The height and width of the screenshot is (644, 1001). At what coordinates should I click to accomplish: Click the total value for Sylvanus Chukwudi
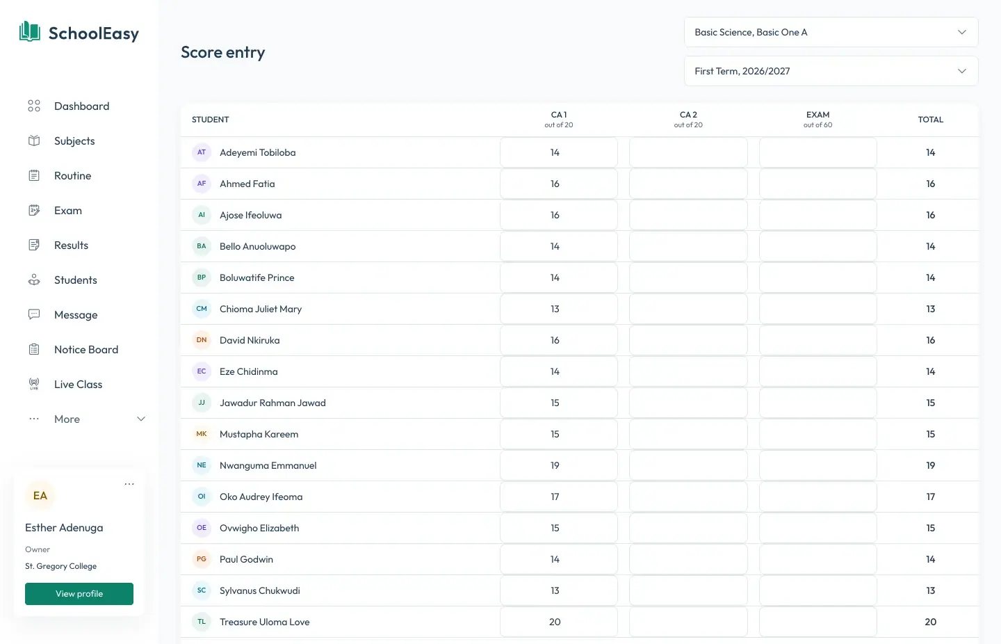[931, 590]
